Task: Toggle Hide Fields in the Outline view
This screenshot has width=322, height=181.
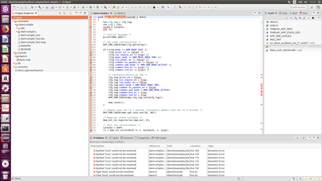Action: 300,18
